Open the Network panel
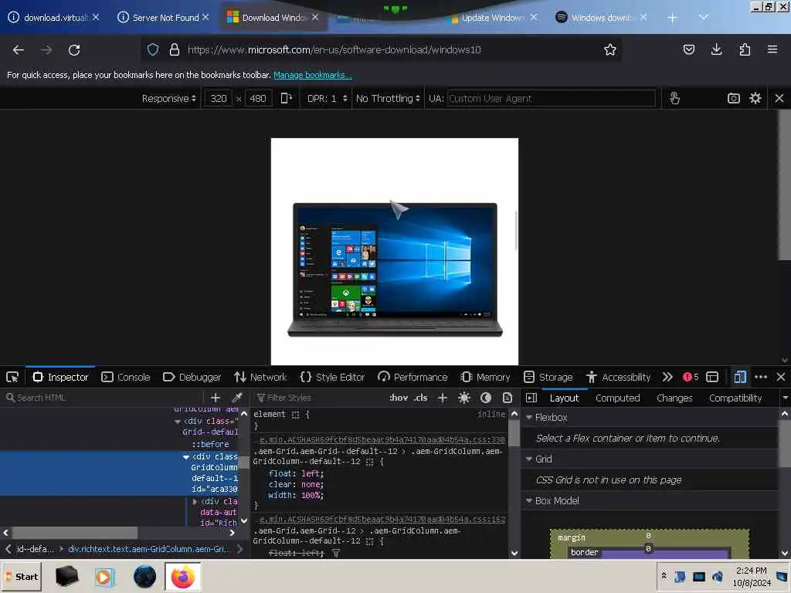Image resolution: width=791 pixels, height=593 pixels. click(260, 377)
